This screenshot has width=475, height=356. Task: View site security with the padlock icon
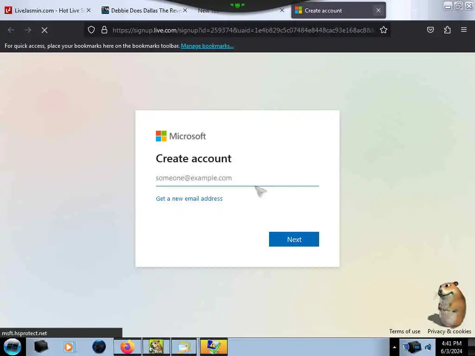[104, 30]
